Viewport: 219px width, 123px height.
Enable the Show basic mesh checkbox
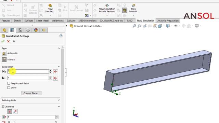click(x=9, y=88)
